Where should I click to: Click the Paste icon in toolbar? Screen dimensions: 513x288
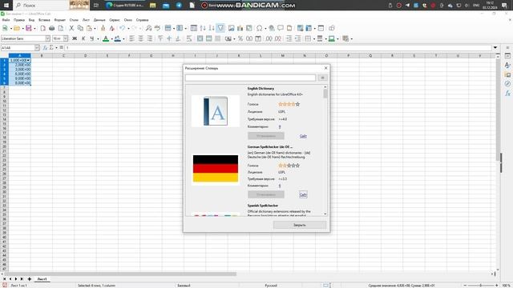[89, 28]
